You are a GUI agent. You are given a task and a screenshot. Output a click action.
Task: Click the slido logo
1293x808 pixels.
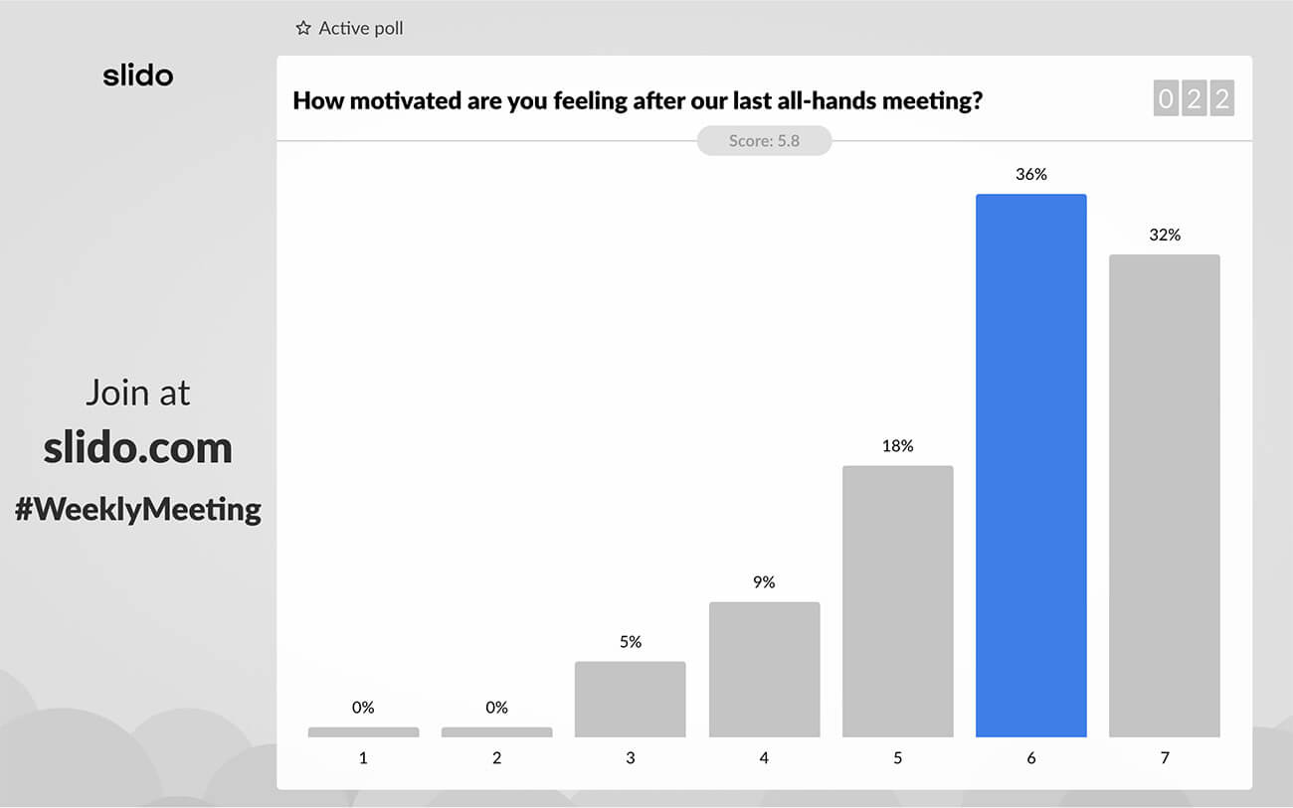tap(138, 76)
